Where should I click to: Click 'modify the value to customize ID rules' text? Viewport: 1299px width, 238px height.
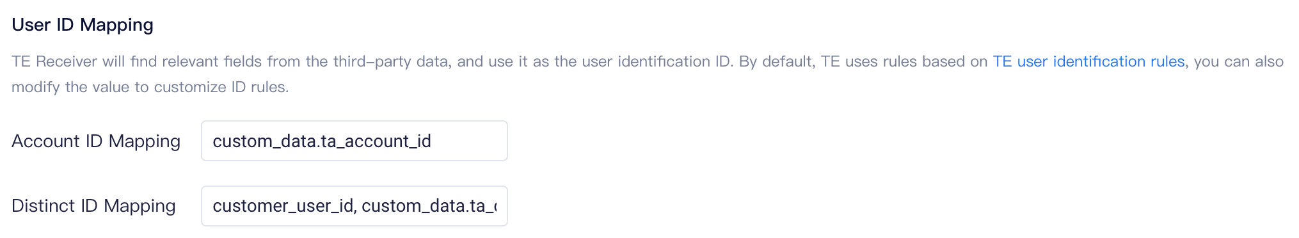150,87
